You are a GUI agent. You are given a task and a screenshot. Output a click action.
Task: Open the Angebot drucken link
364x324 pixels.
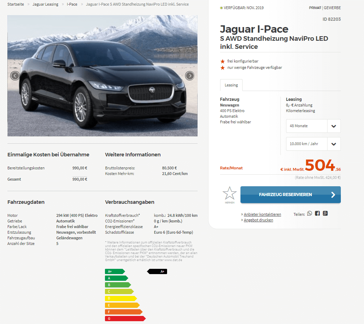coord(258,220)
